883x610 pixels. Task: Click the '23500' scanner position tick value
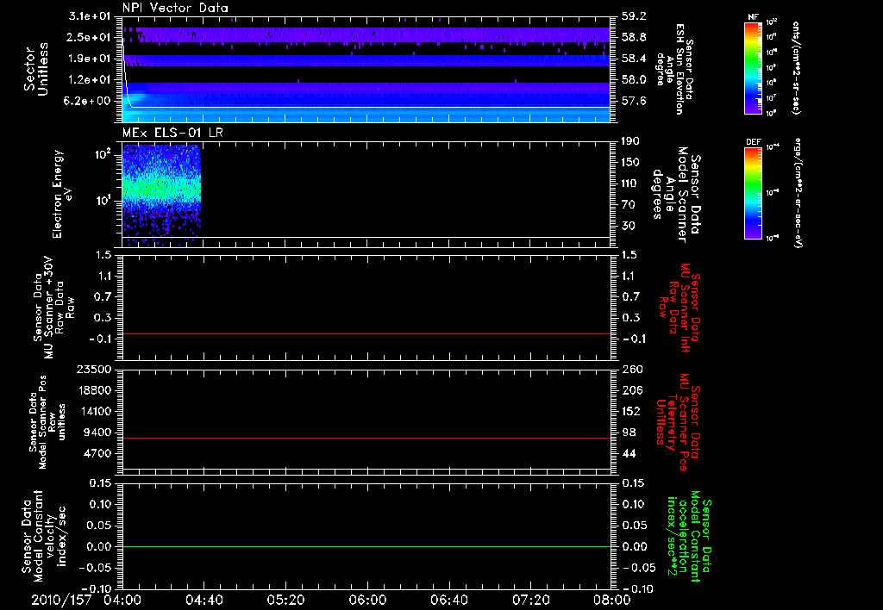coord(95,369)
